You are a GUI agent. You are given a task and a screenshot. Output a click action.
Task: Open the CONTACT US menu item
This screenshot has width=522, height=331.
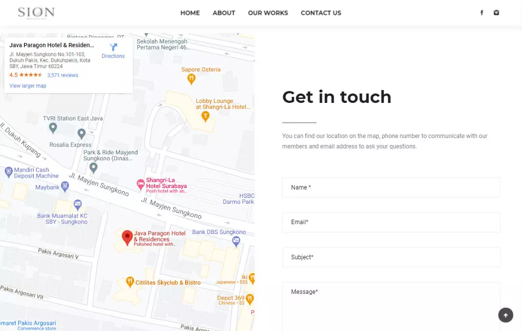pyautogui.click(x=321, y=13)
